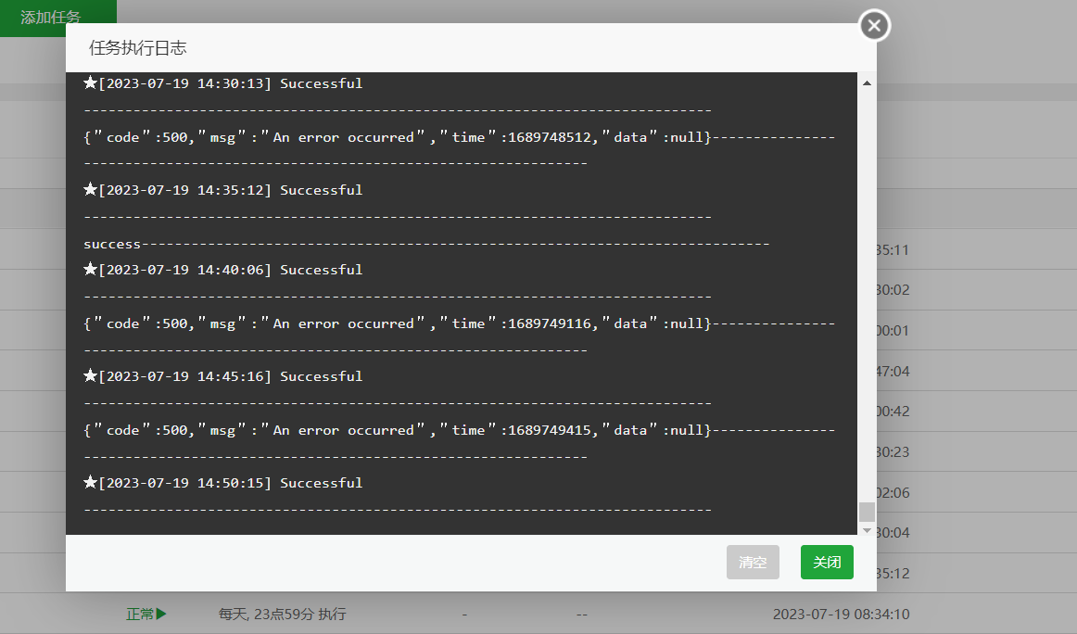Click the log scrollbar up arrow
Viewport: 1077px width, 634px height.
[867, 83]
